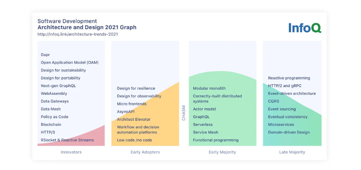
Task: Click the InfoQ logo
Action: coord(305,28)
